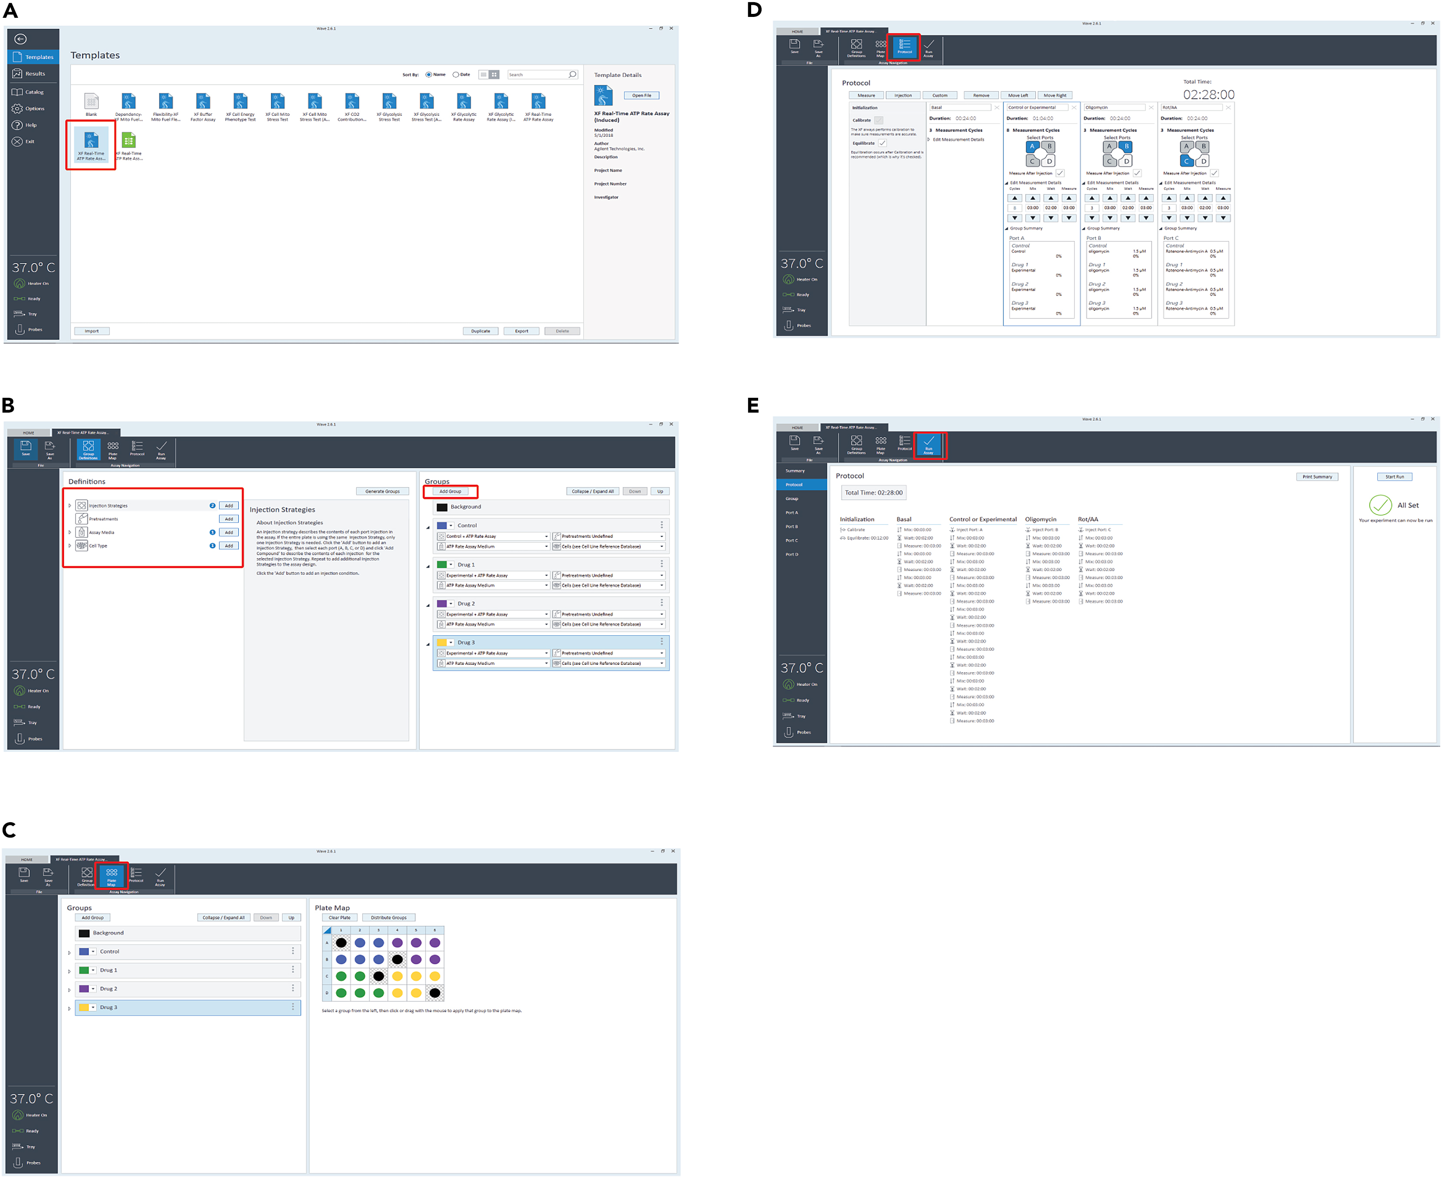The width and height of the screenshot is (1442, 1178).
Task: Select the XF CO2 Contribution template icon
Action: [x=352, y=102]
